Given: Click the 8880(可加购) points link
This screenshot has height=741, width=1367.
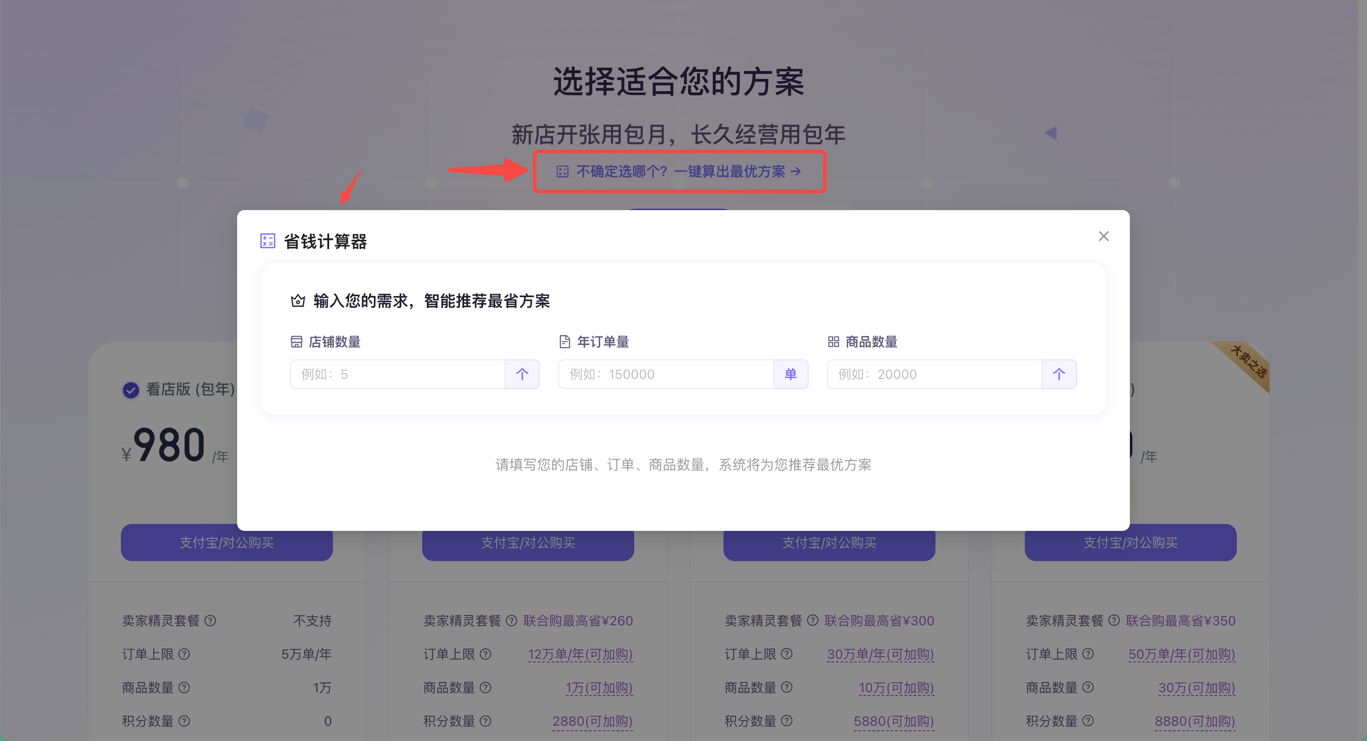Looking at the screenshot, I should click(x=1195, y=721).
